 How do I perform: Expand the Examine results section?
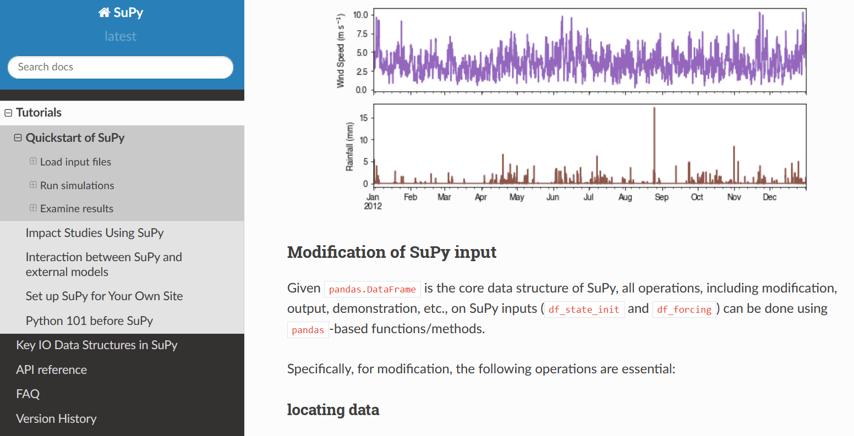34,208
